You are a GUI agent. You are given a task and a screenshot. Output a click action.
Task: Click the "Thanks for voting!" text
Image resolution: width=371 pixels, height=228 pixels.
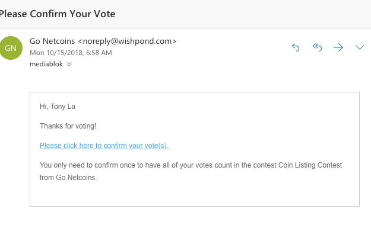pos(68,126)
